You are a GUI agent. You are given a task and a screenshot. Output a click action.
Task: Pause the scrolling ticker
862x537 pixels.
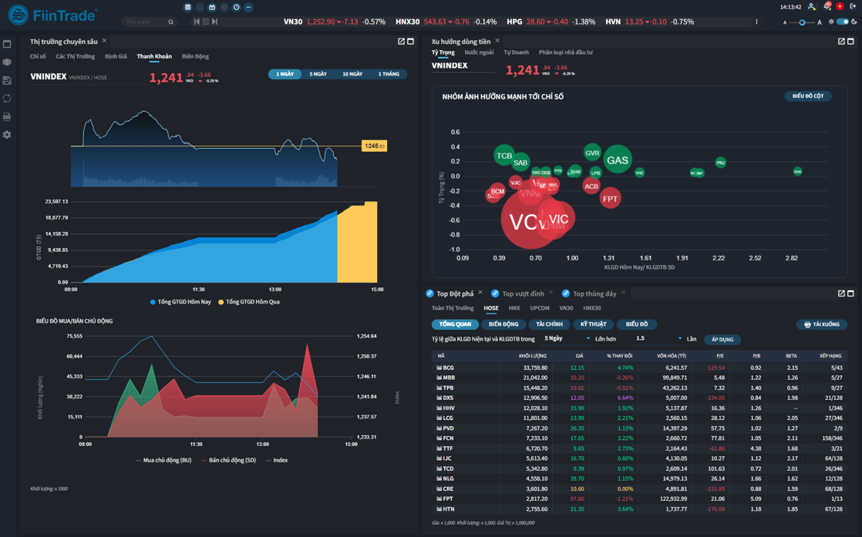coord(206,22)
